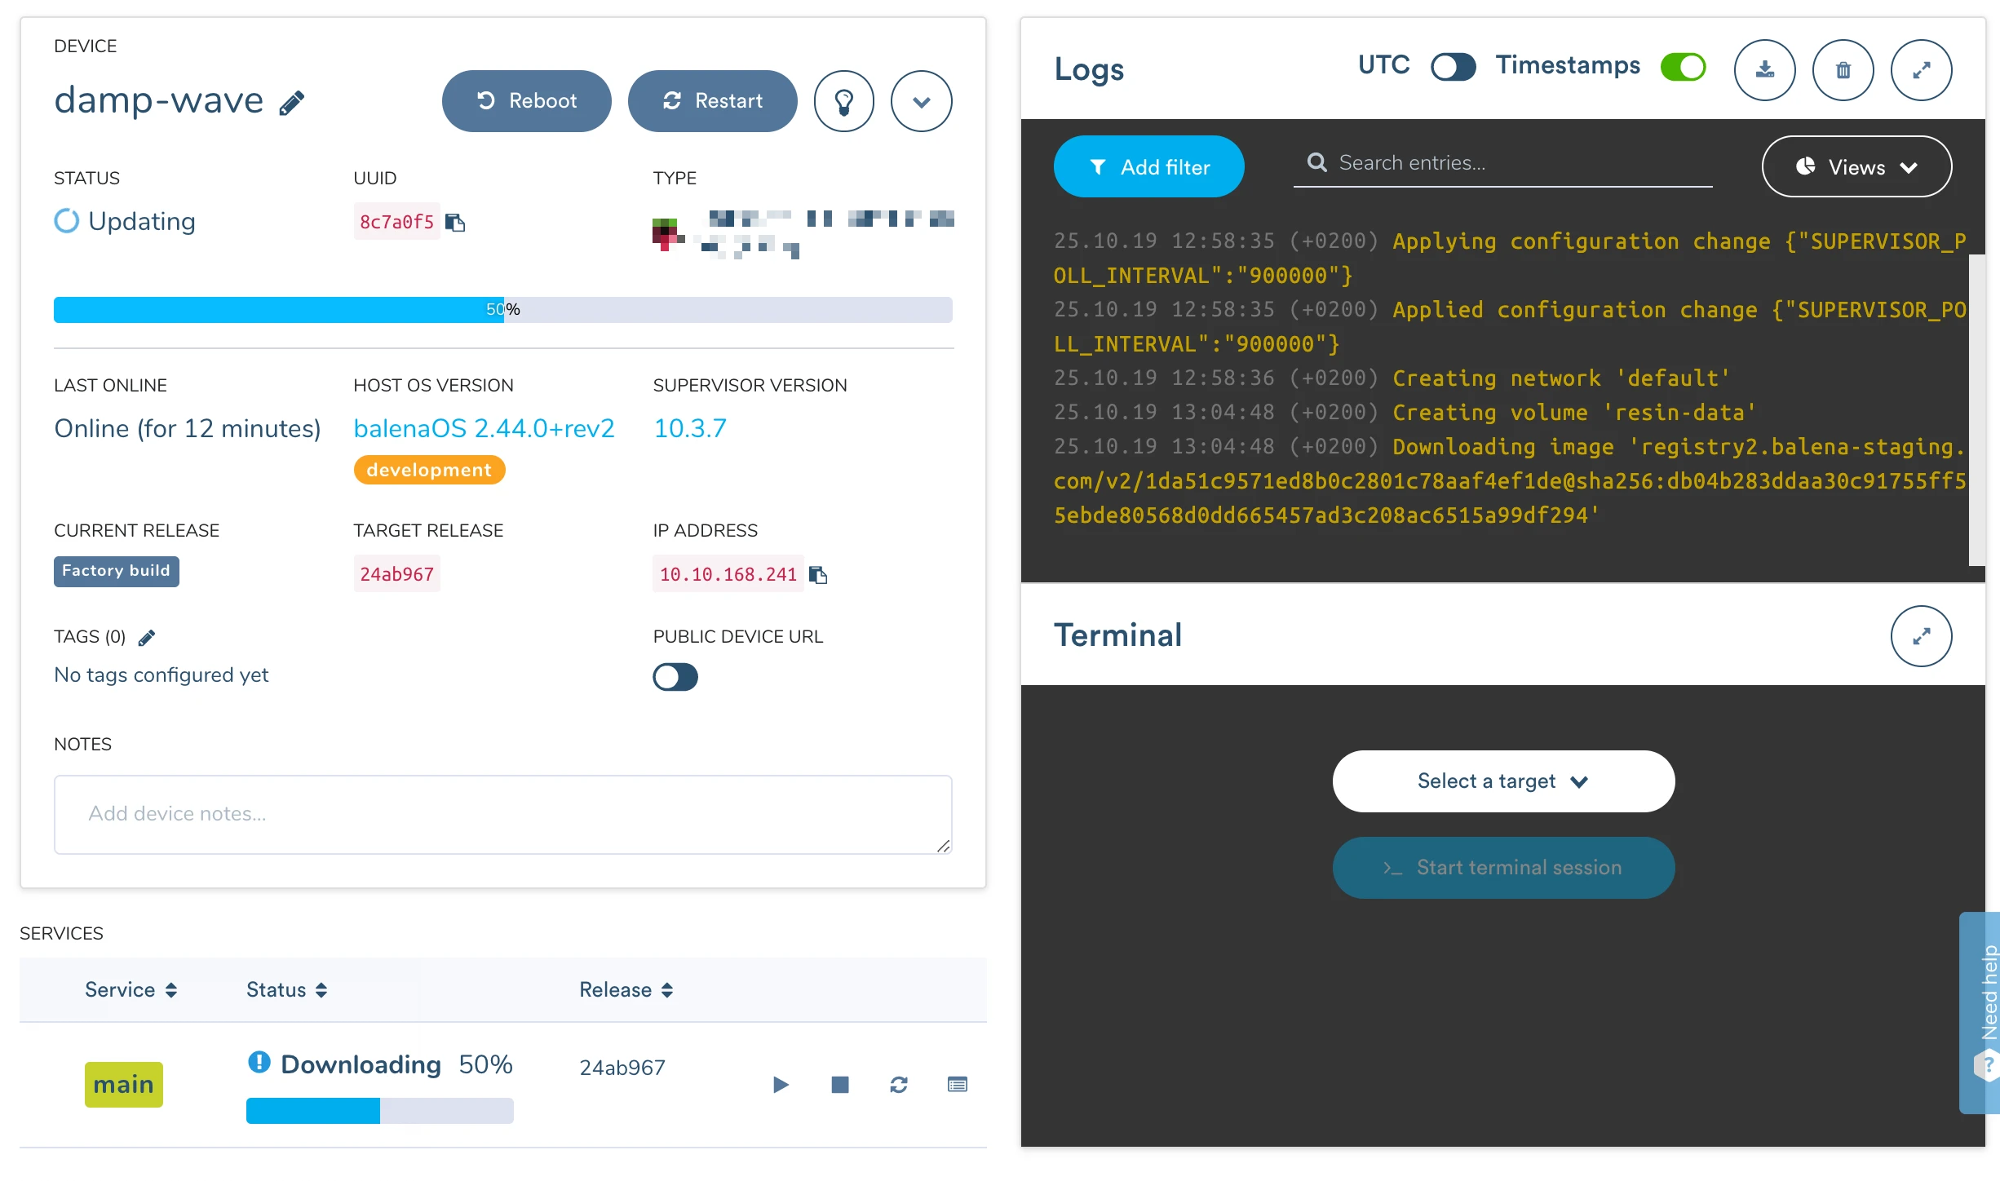Enable UTC time in logs
The image size is (2000, 1181).
[1453, 67]
